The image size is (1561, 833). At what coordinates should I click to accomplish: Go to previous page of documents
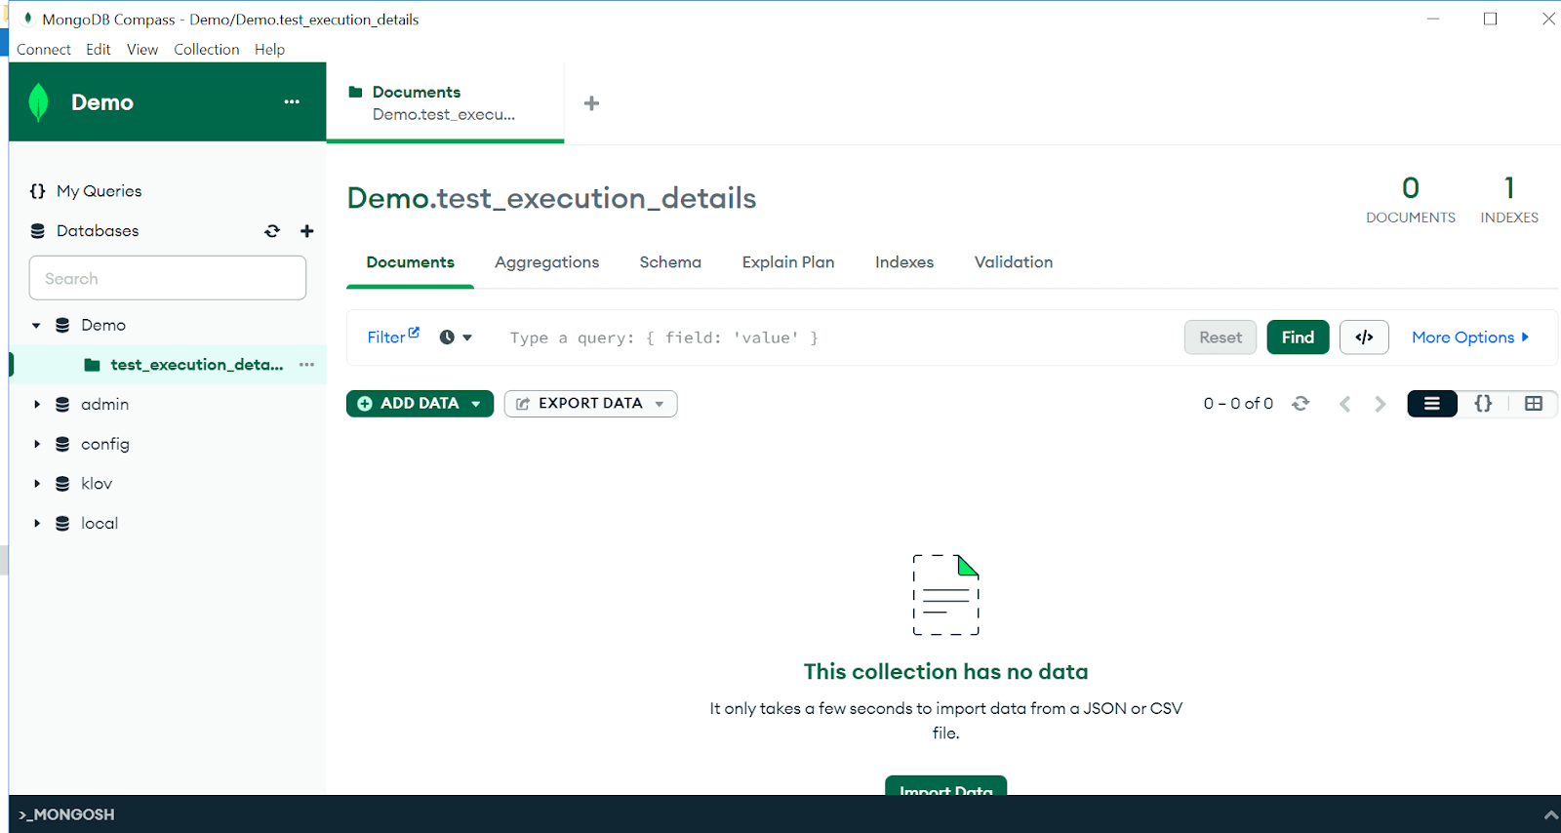[x=1345, y=404]
